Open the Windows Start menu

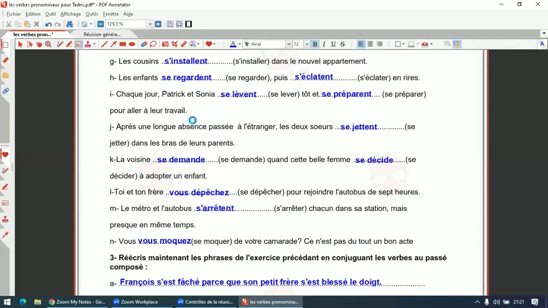click(x=7, y=302)
